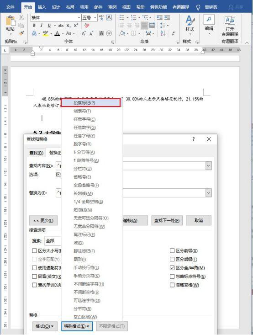Viewport: 253px width, 335px height.
Task: Click the Numbering list icon
Action: pos(134,17)
